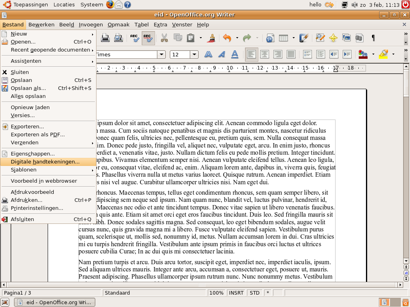Screen dimensions: 410x307
Task: Click the 100% zoom field in status bar
Action: [217, 293]
